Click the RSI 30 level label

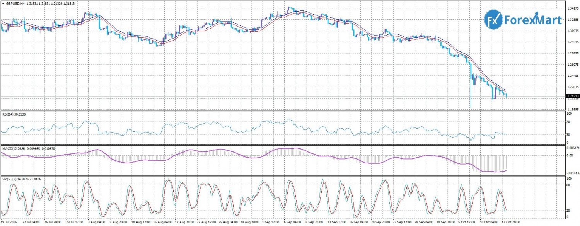click(x=568, y=134)
